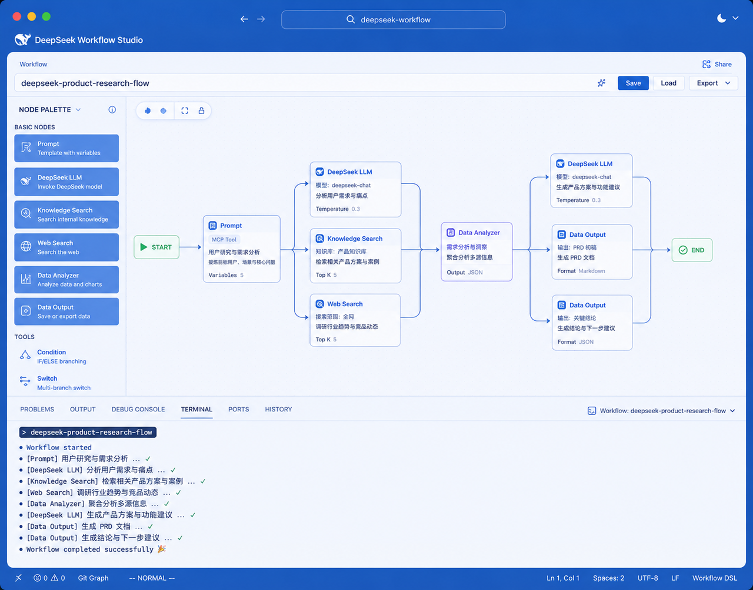Click the Data Output icon in the palette
The width and height of the screenshot is (753, 590).
[26, 311]
